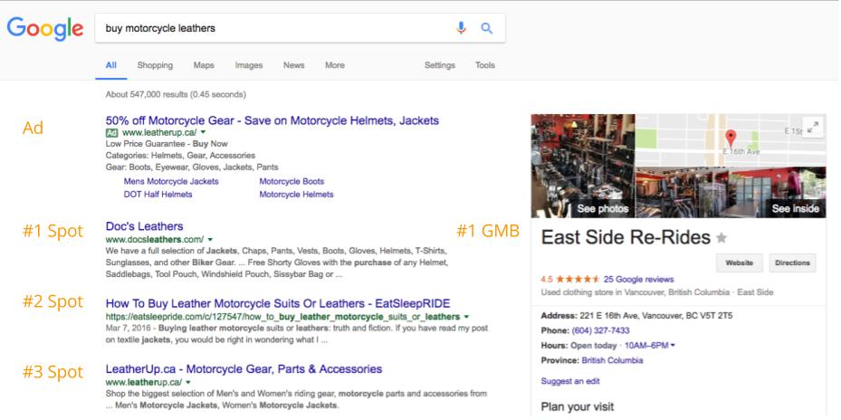Click 'Used clothing store in Vancouver' description
The height and width of the screenshot is (420, 841).
(x=657, y=292)
